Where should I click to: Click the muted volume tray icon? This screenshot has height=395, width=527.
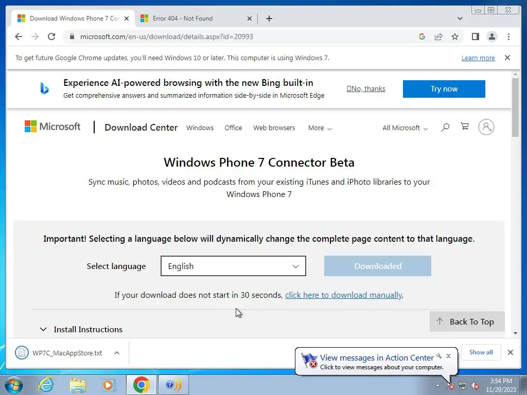pyautogui.click(x=475, y=386)
